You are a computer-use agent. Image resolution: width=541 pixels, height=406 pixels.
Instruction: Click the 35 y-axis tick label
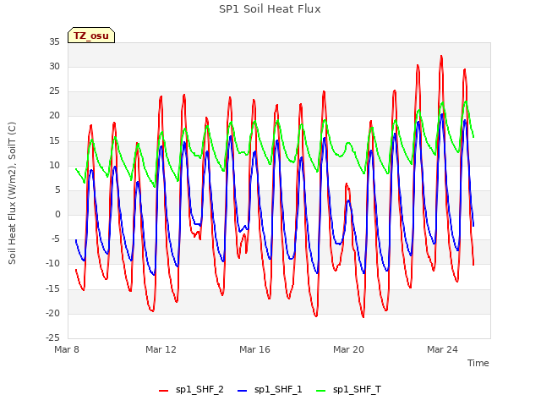[x=54, y=41]
